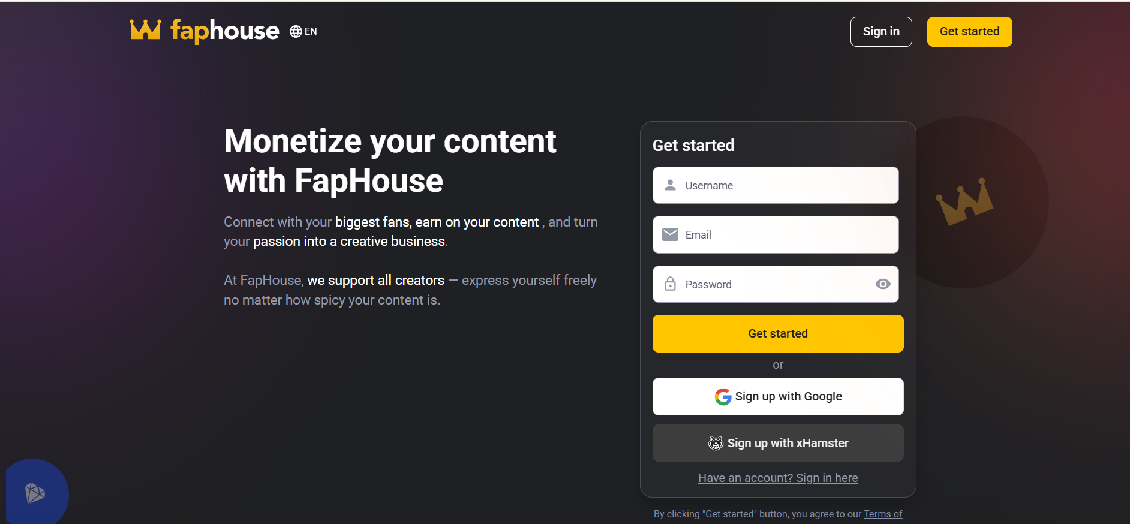Click inside the Username input
The height and width of the screenshot is (524, 1130).
pyautogui.click(x=774, y=185)
